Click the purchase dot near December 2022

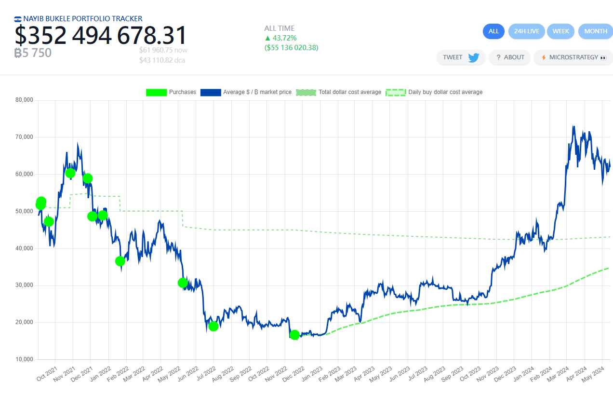click(x=294, y=335)
